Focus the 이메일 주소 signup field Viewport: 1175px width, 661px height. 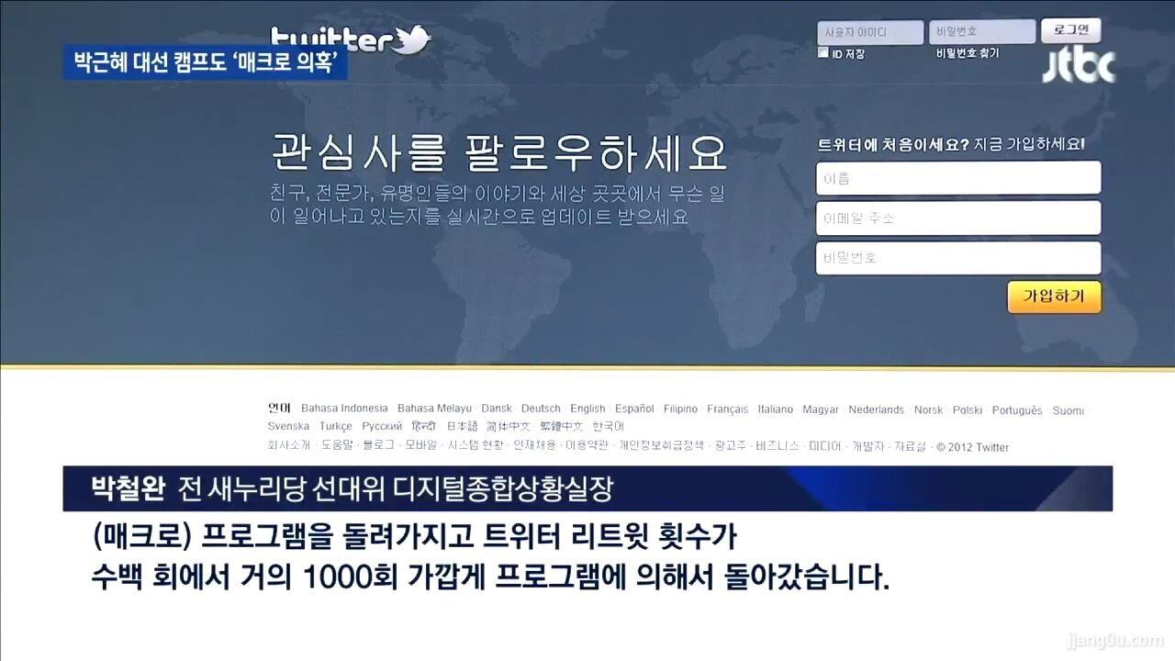click(958, 218)
